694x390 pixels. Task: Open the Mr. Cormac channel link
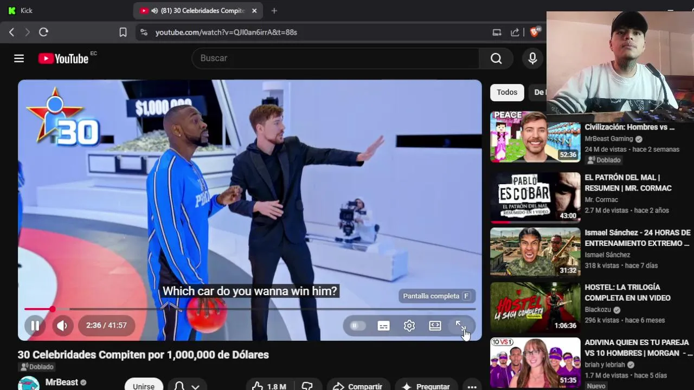601,199
